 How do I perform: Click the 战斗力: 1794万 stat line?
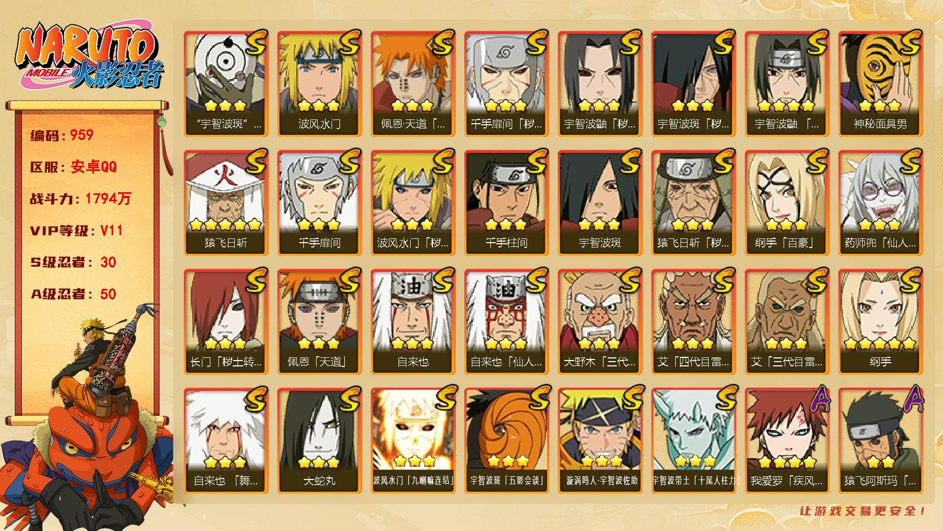[x=80, y=199]
